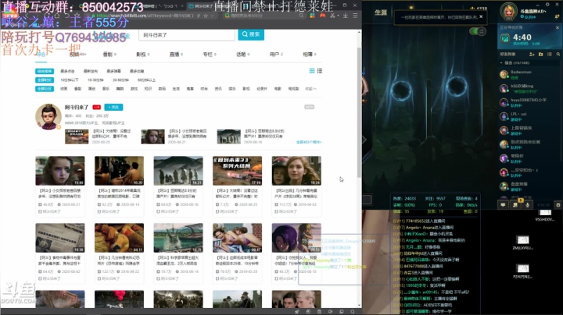
Task: Switch search results to grid view
Action: click(312, 71)
